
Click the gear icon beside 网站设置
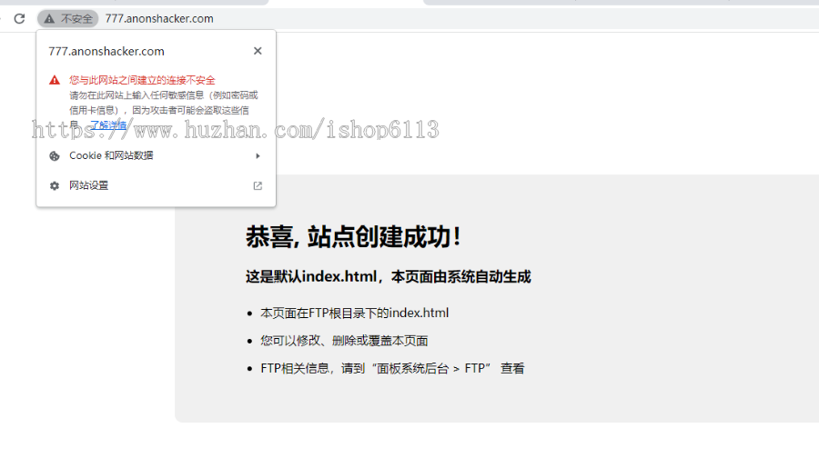(55, 185)
